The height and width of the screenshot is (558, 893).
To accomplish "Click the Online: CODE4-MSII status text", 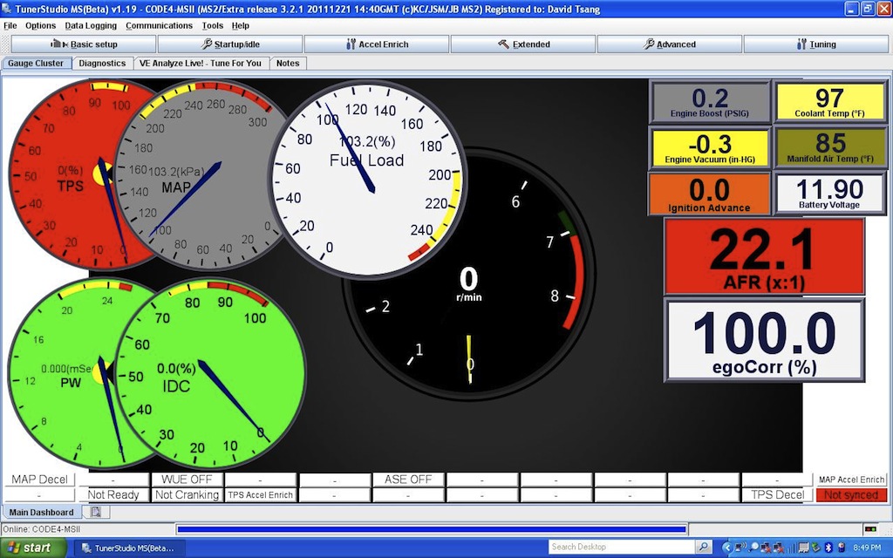I will click(x=41, y=529).
